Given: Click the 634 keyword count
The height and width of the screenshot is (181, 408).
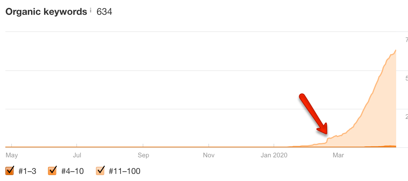Looking at the screenshot, I should (x=104, y=12).
